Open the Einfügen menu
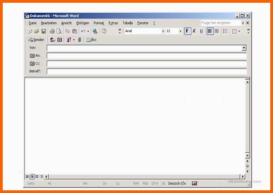 (x=83, y=23)
